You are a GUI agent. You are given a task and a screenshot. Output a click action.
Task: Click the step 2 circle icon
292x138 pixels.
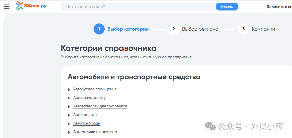(174, 29)
